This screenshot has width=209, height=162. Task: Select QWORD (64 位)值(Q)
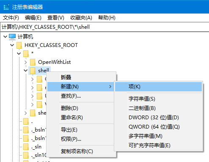158,127
